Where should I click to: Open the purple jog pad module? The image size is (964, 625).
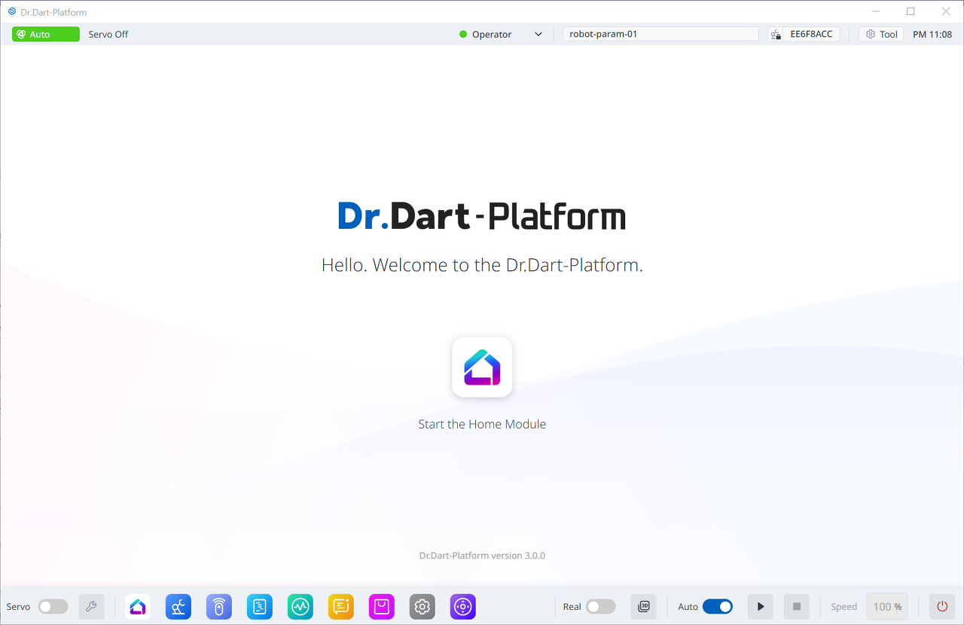click(x=462, y=606)
